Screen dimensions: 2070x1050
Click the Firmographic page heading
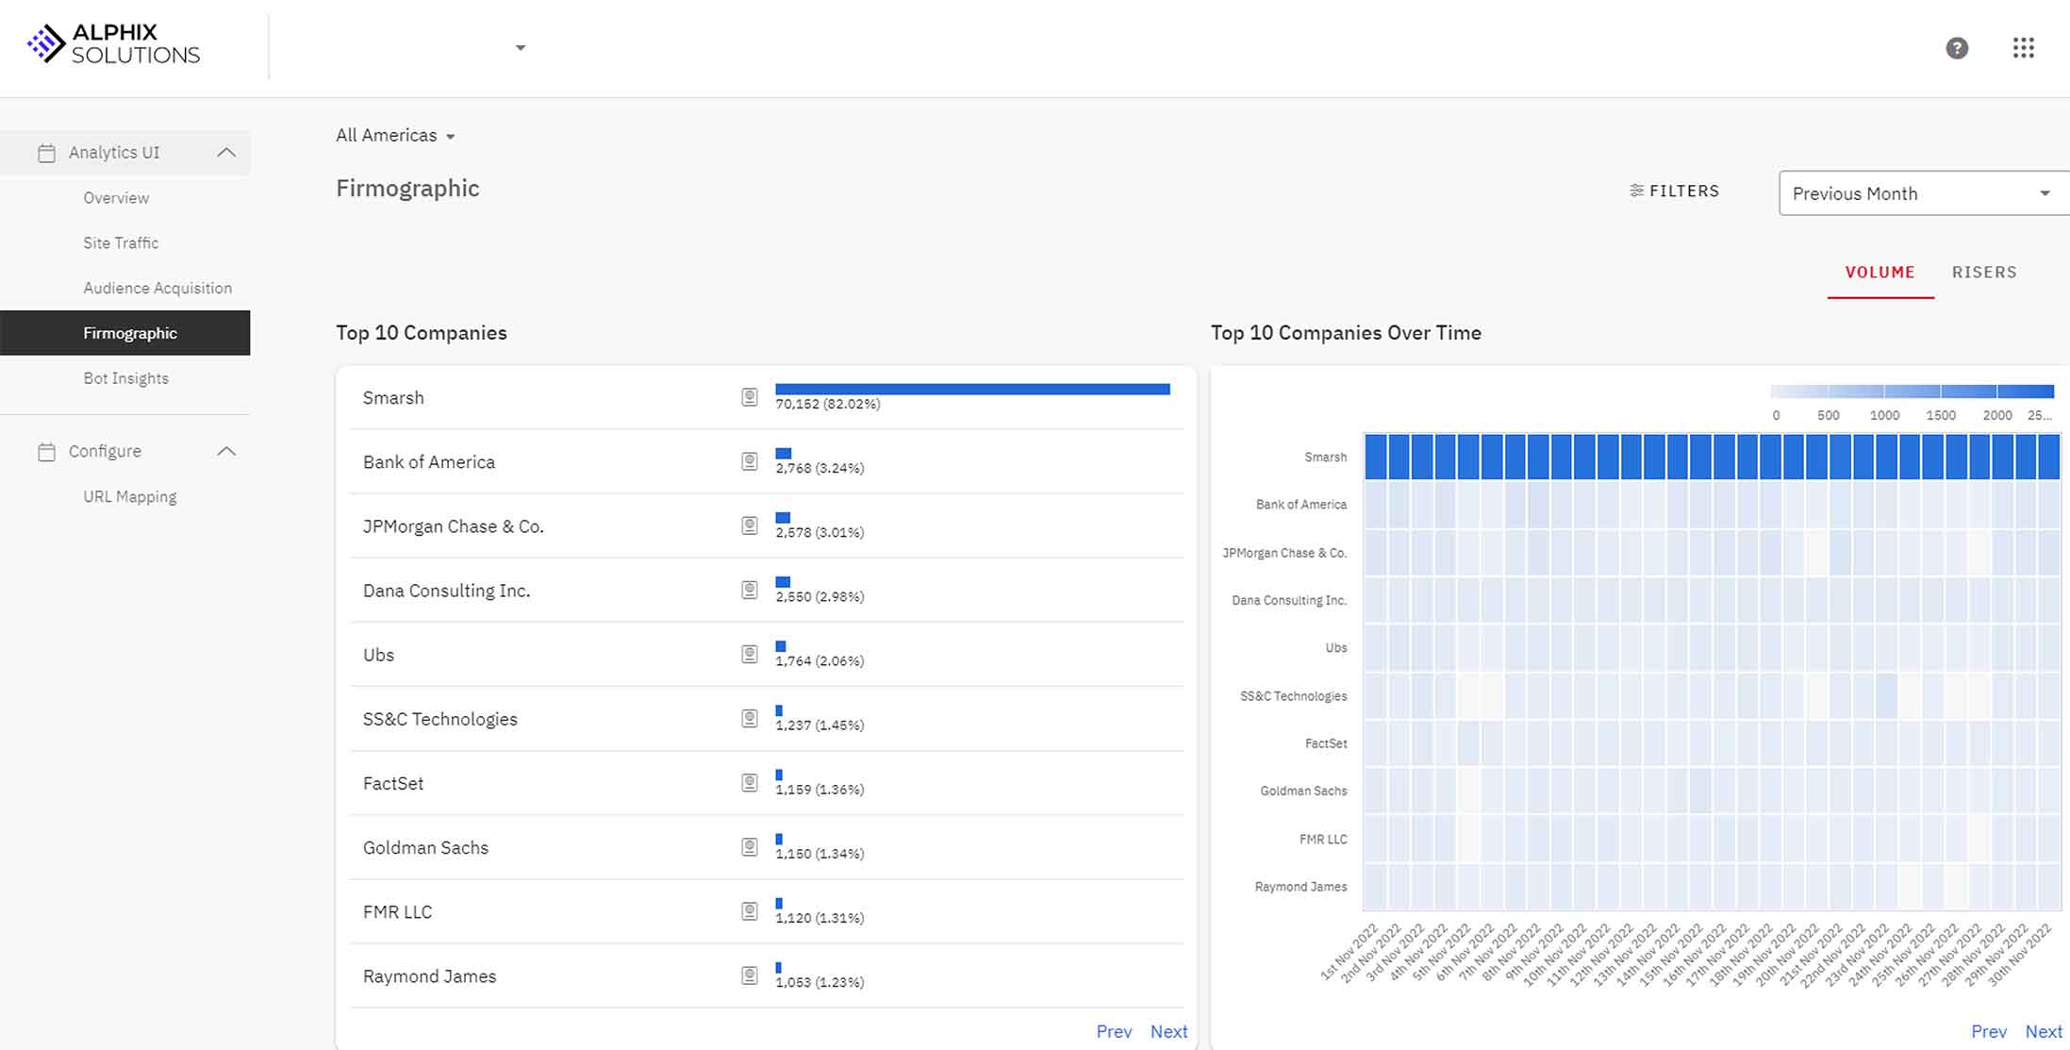tap(407, 189)
